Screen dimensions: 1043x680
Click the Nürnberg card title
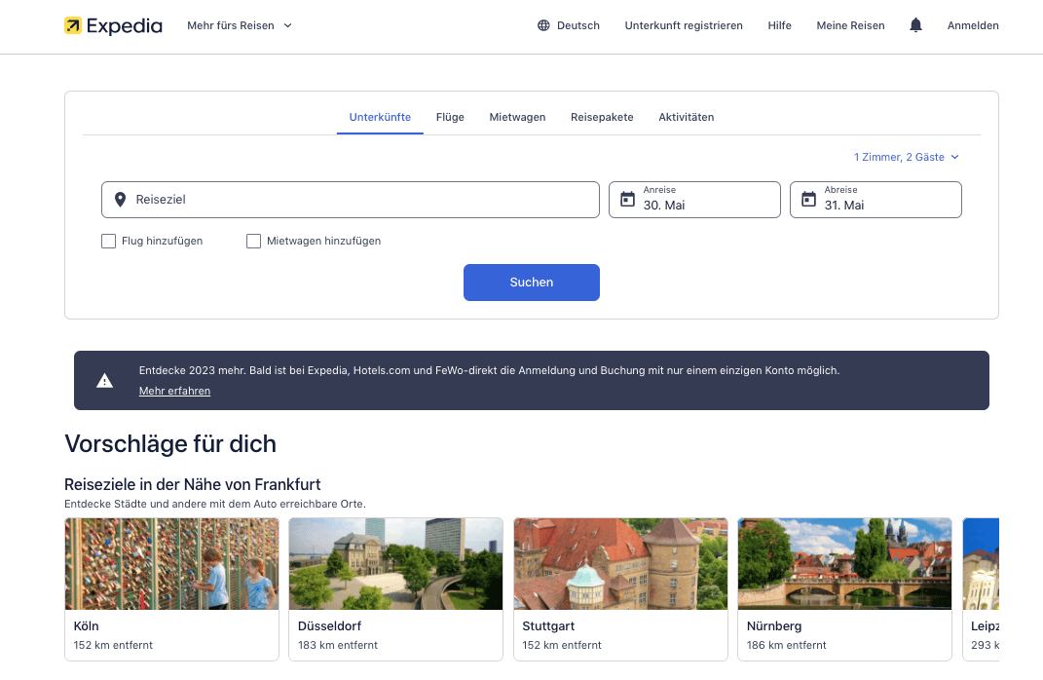pyautogui.click(x=773, y=626)
